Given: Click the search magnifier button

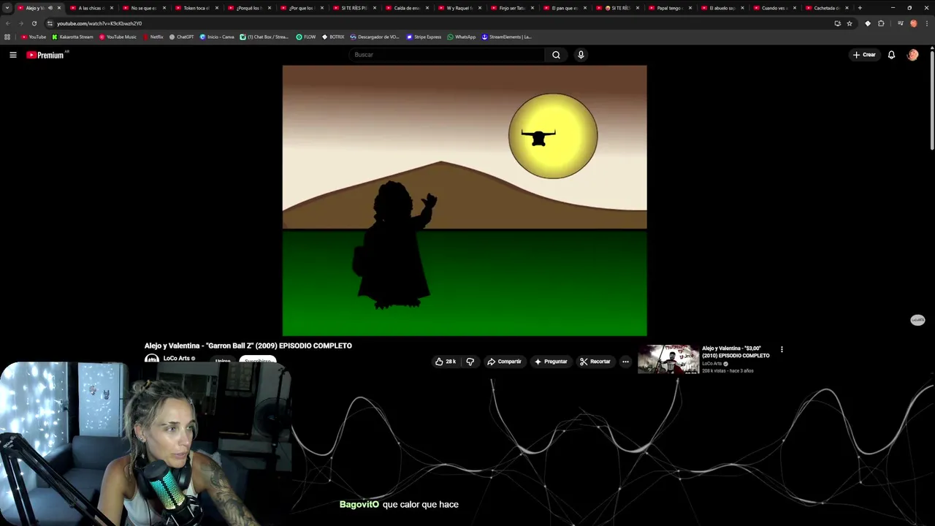Looking at the screenshot, I should 556,55.
